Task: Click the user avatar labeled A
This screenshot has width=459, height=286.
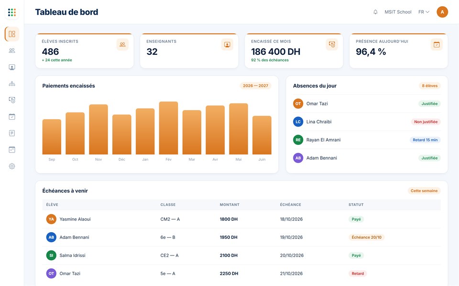Action: [x=442, y=12]
